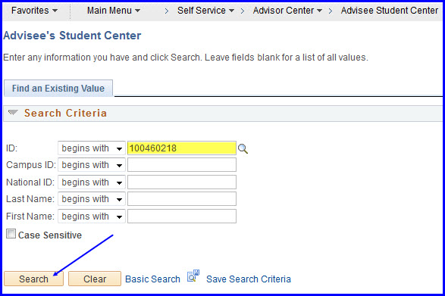This screenshot has height=296, width=445.
Task: Click the highlighted ID input field
Action: [182, 148]
